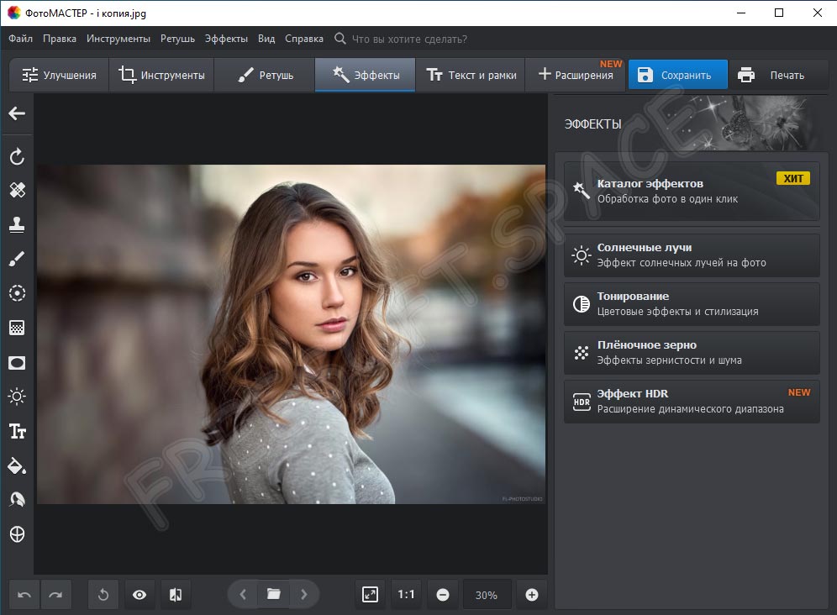
Task: Select the healing bandage tool
Action: tap(17, 191)
